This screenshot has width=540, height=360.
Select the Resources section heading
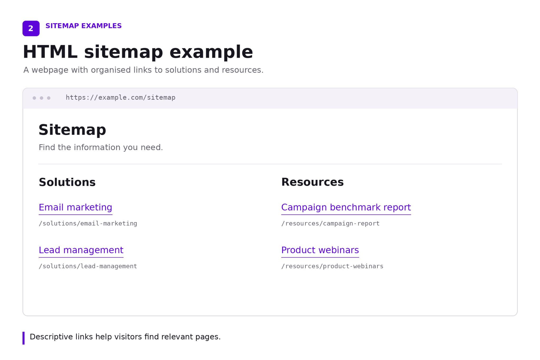tap(312, 182)
